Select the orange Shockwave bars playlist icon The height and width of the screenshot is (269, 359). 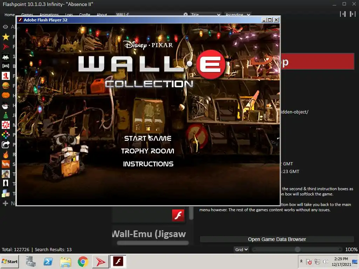pos(6,164)
